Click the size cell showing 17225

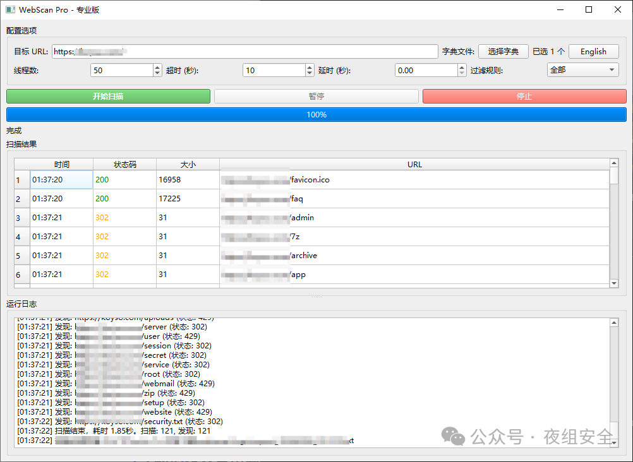188,199
